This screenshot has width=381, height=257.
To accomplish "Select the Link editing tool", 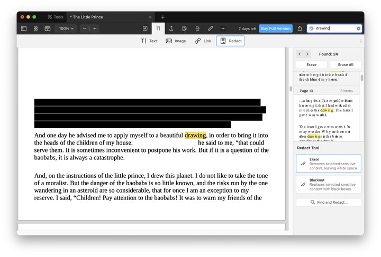I will 203,41.
